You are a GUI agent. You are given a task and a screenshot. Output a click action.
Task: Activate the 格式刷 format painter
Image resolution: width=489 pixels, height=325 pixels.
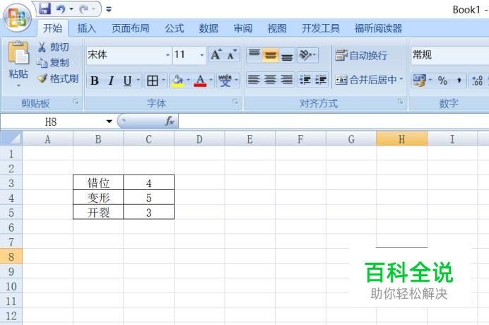(58, 78)
